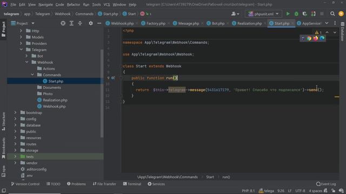Open in Firefox browser icon

pos(316,38)
